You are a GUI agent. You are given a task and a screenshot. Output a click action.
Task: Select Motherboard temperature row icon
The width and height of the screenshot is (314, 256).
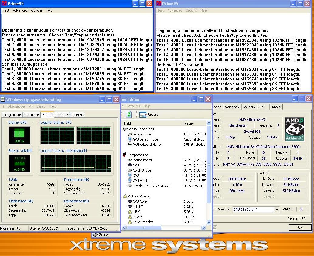click(130, 160)
